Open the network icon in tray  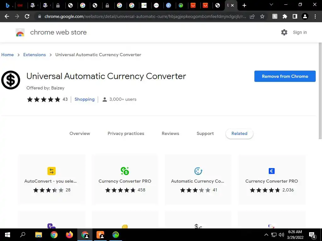tap(274, 235)
